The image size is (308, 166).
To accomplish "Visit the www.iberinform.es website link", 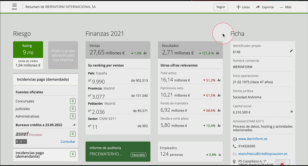I will 253,139.
